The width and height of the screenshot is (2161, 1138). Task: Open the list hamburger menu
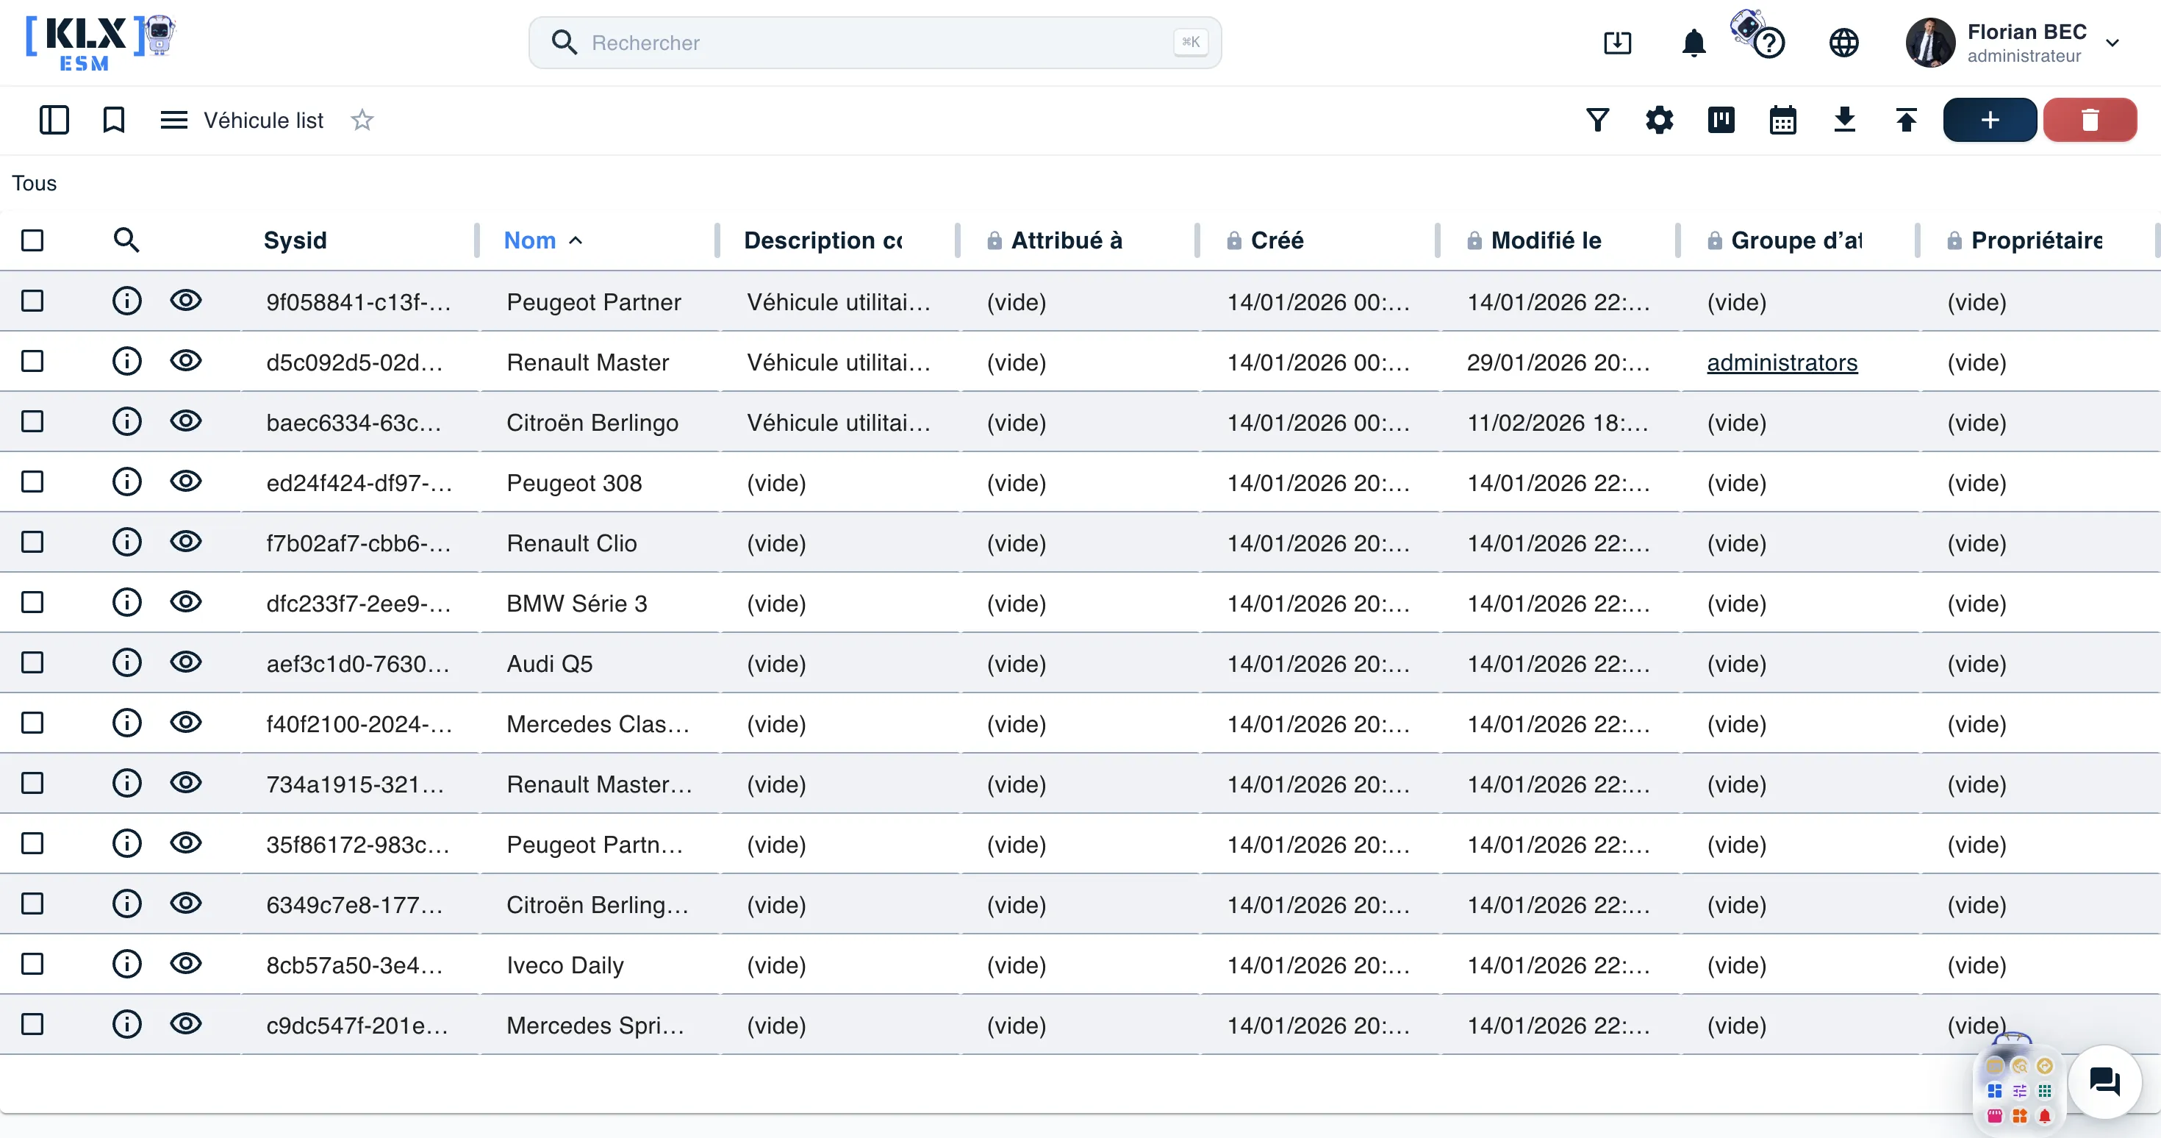point(173,120)
